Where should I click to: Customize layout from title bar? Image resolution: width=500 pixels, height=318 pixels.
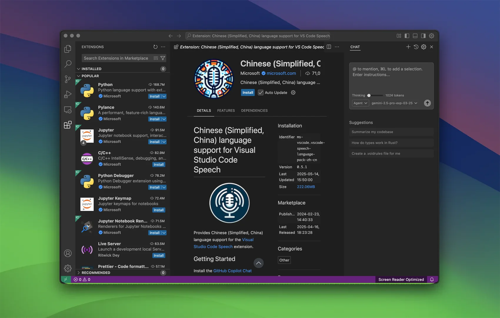click(x=399, y=36)
